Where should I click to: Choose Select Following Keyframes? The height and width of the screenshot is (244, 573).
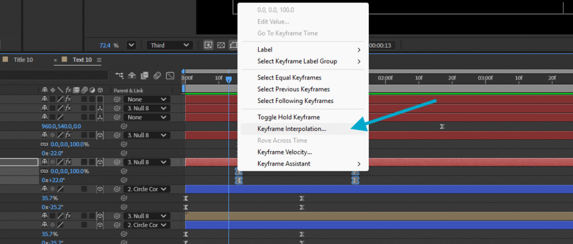pos(303,101)
